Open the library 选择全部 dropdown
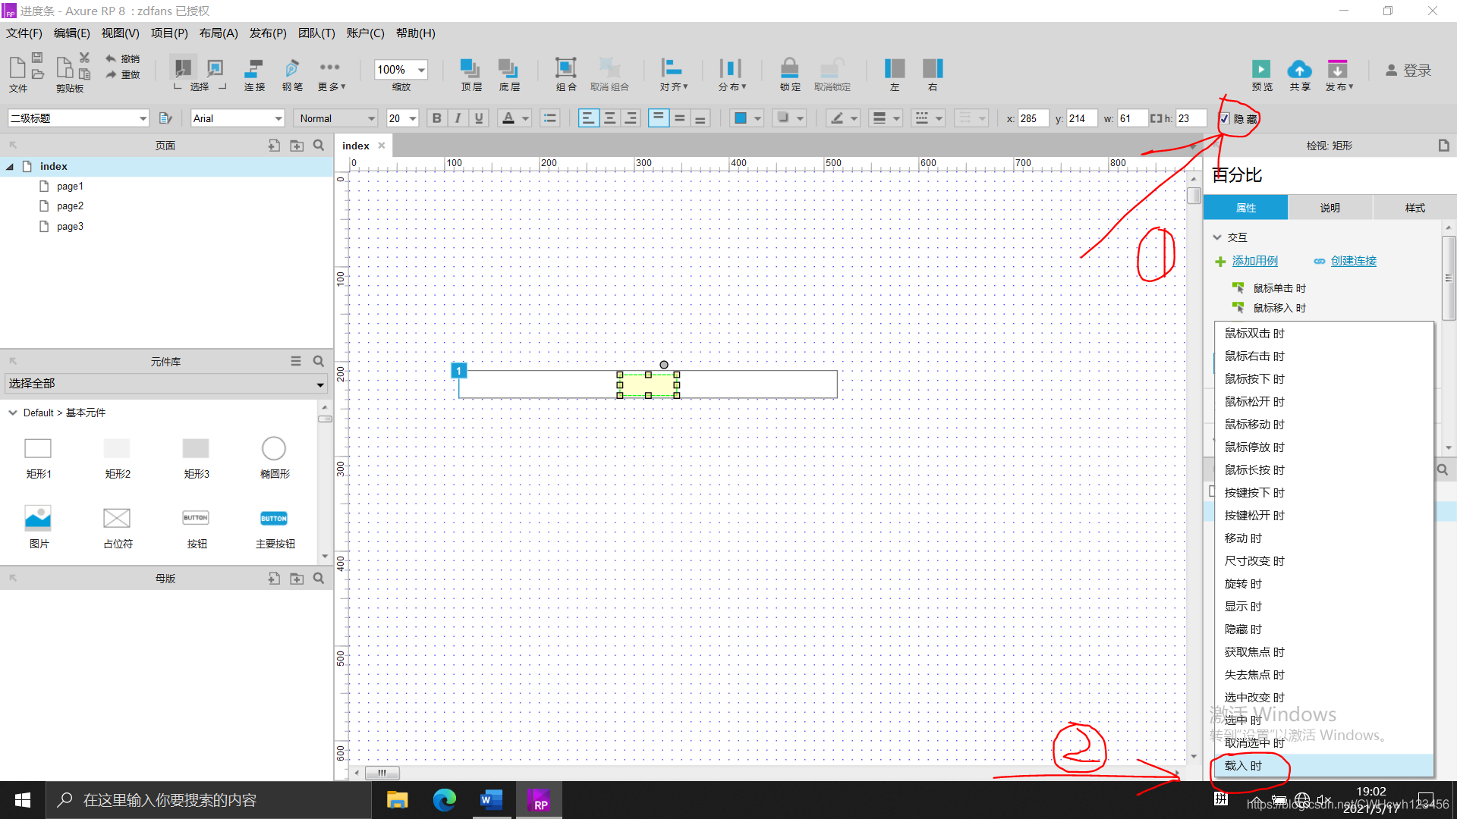The width and height of the screenshot is (1457, 819). coord(319,384)
